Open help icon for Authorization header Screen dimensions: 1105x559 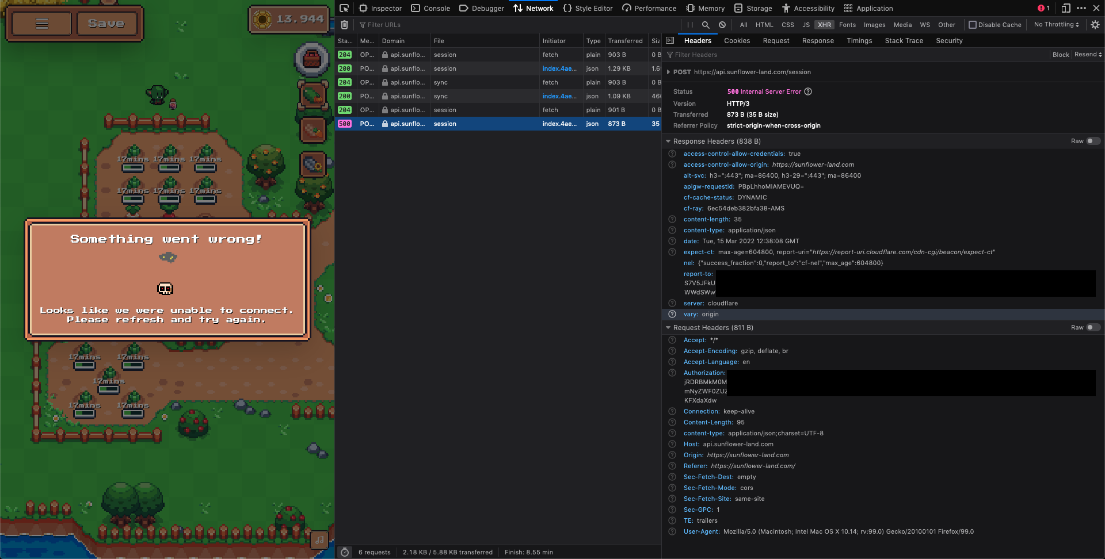pyautogui.click(x=672, y=373)
